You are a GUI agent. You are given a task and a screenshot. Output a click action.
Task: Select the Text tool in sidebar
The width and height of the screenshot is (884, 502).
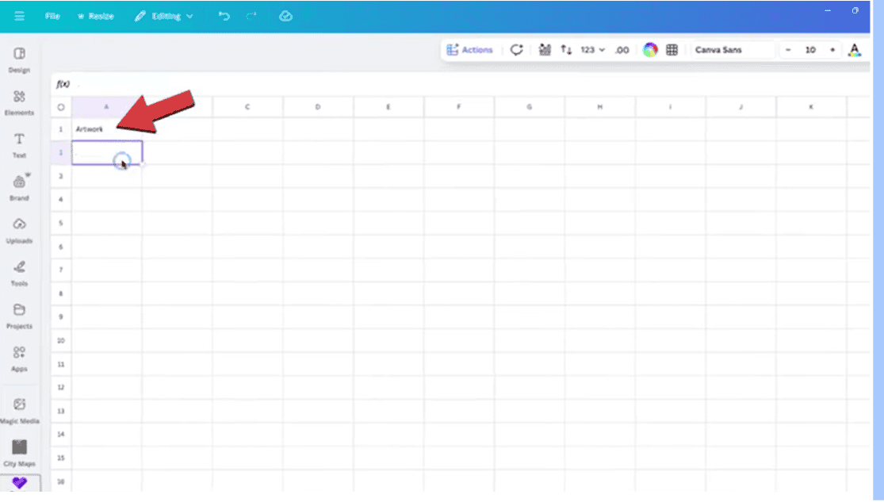click(19, 144)
